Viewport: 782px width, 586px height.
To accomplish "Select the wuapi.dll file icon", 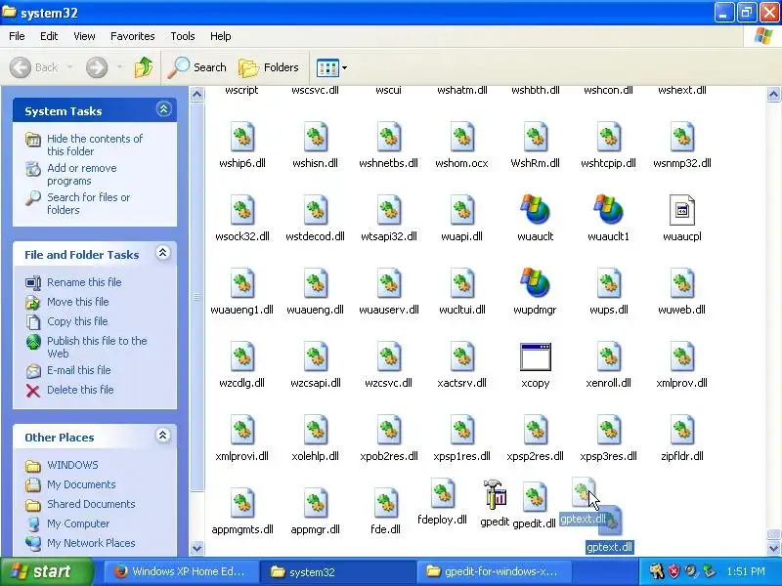I will 461,210.
